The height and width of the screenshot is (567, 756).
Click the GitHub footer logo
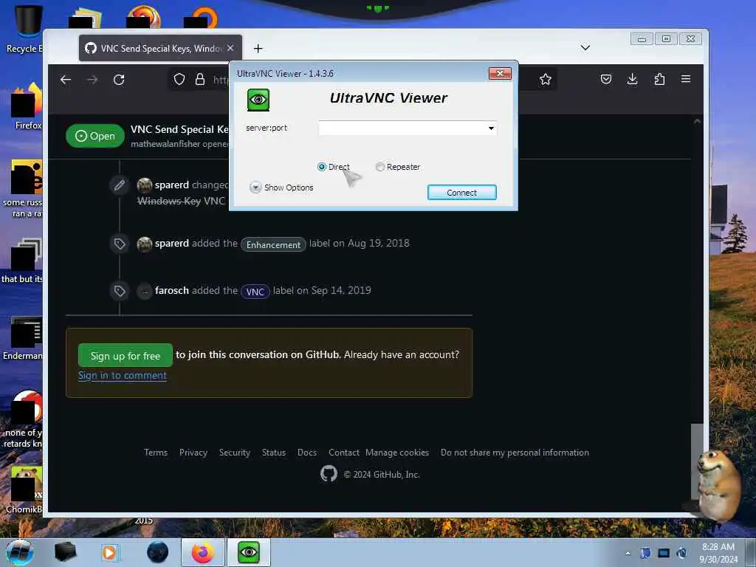coord(329,474)
